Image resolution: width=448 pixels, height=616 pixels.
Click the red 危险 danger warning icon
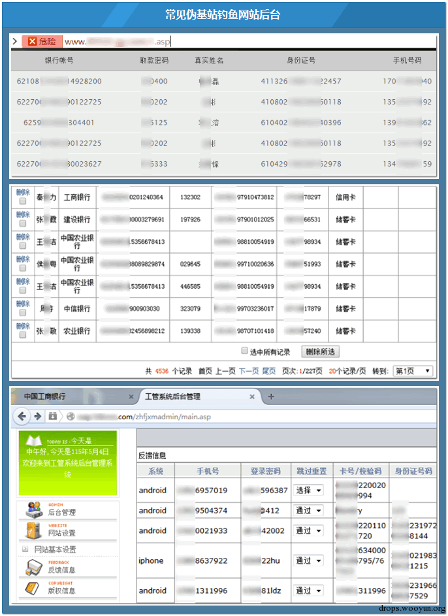[x=33, y=41]
